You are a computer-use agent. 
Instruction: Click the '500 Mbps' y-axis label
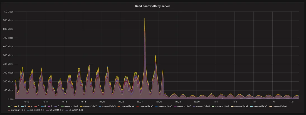(x=9, y=55)
